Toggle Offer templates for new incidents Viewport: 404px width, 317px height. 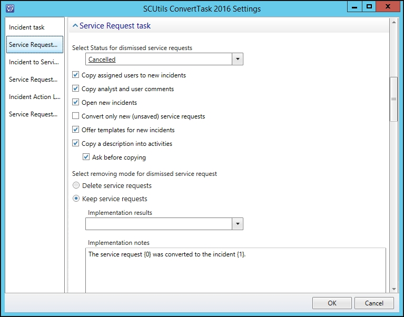(x=75, y=130)
